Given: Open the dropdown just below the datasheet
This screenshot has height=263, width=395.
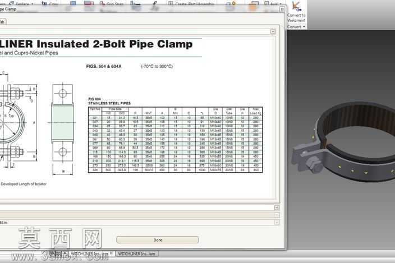Looking at the screenshot, I should pos(277,207).
